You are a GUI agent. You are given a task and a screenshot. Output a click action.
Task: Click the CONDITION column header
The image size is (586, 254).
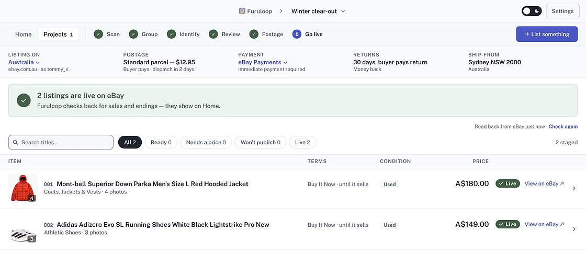click(396, 161)
